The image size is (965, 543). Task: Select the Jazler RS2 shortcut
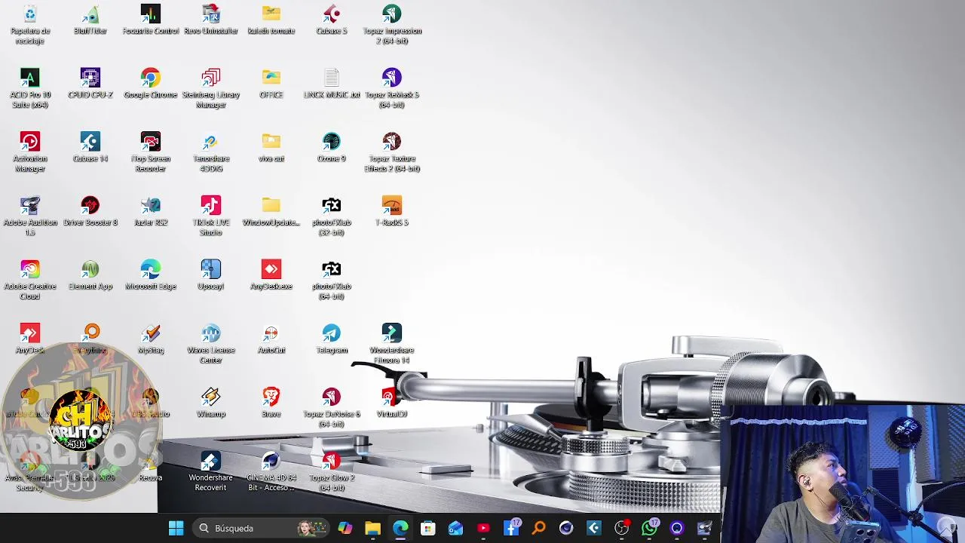[x=151, y=212]
